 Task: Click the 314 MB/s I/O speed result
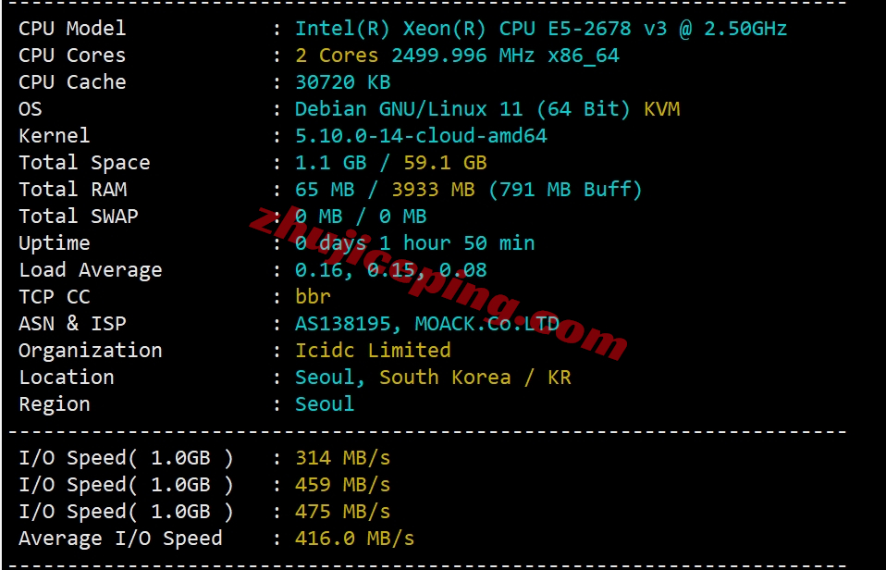point(342,457)
